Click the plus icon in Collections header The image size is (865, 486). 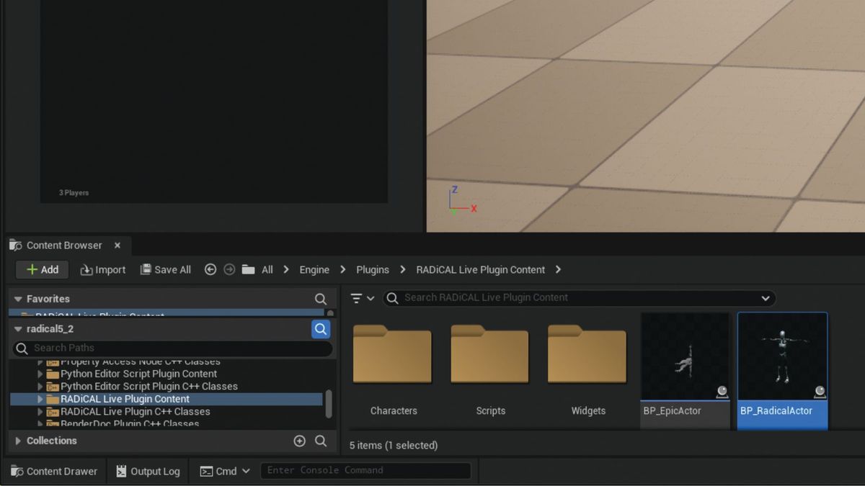pos(300,441)
